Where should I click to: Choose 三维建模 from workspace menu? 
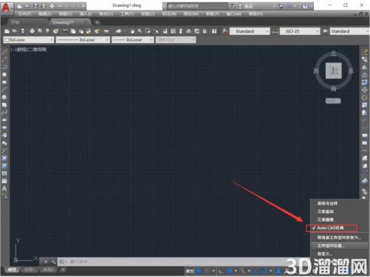325,220
